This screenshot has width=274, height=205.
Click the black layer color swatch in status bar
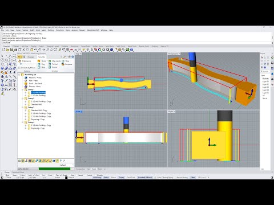[x=66, y=178]
